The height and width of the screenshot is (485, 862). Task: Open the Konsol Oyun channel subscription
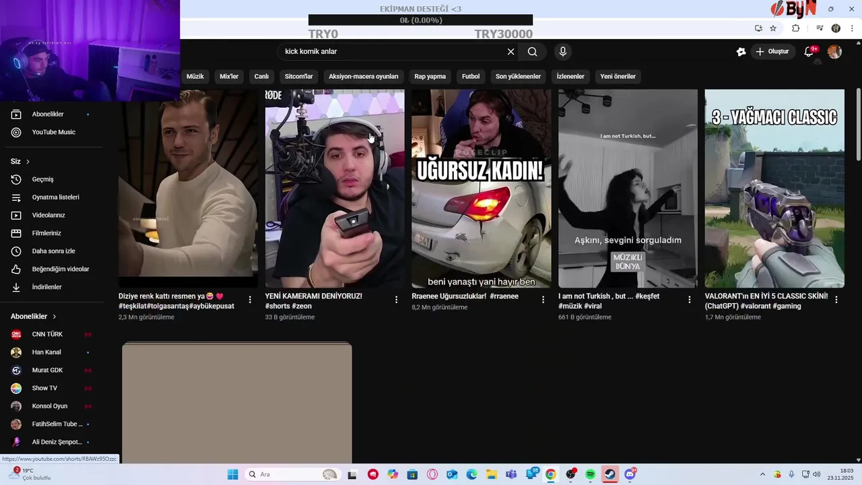click(51, 406)
